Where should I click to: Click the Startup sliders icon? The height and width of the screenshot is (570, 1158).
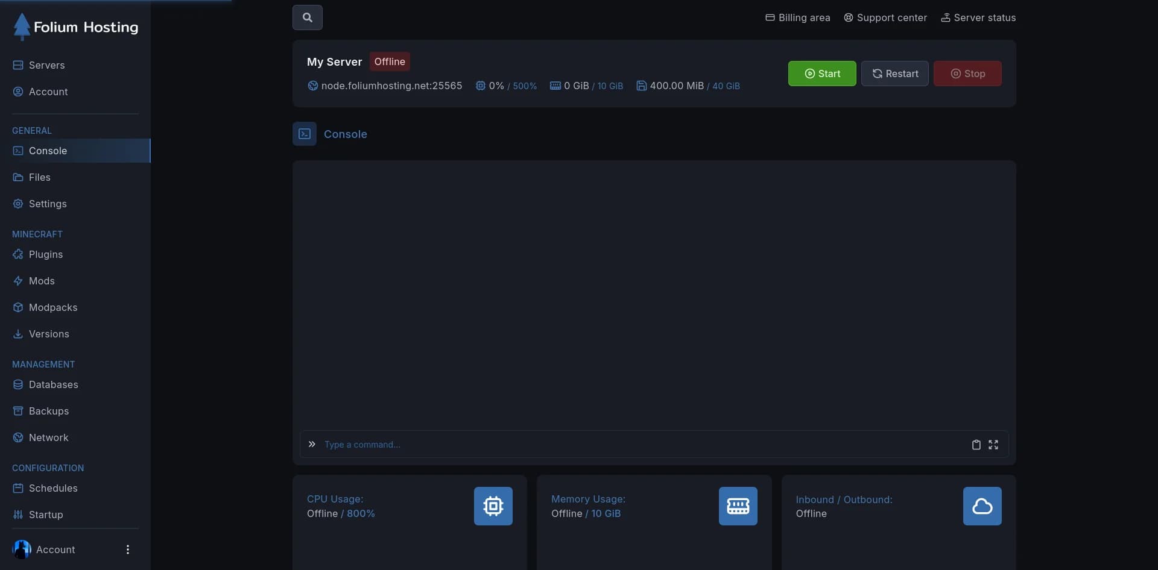tap(18, 515)
